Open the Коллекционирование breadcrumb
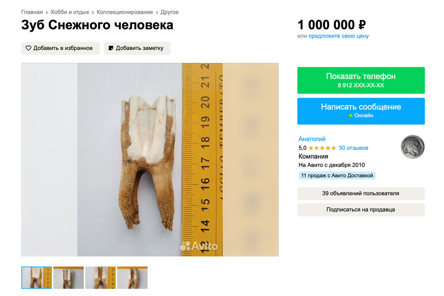 click(125, 12)
